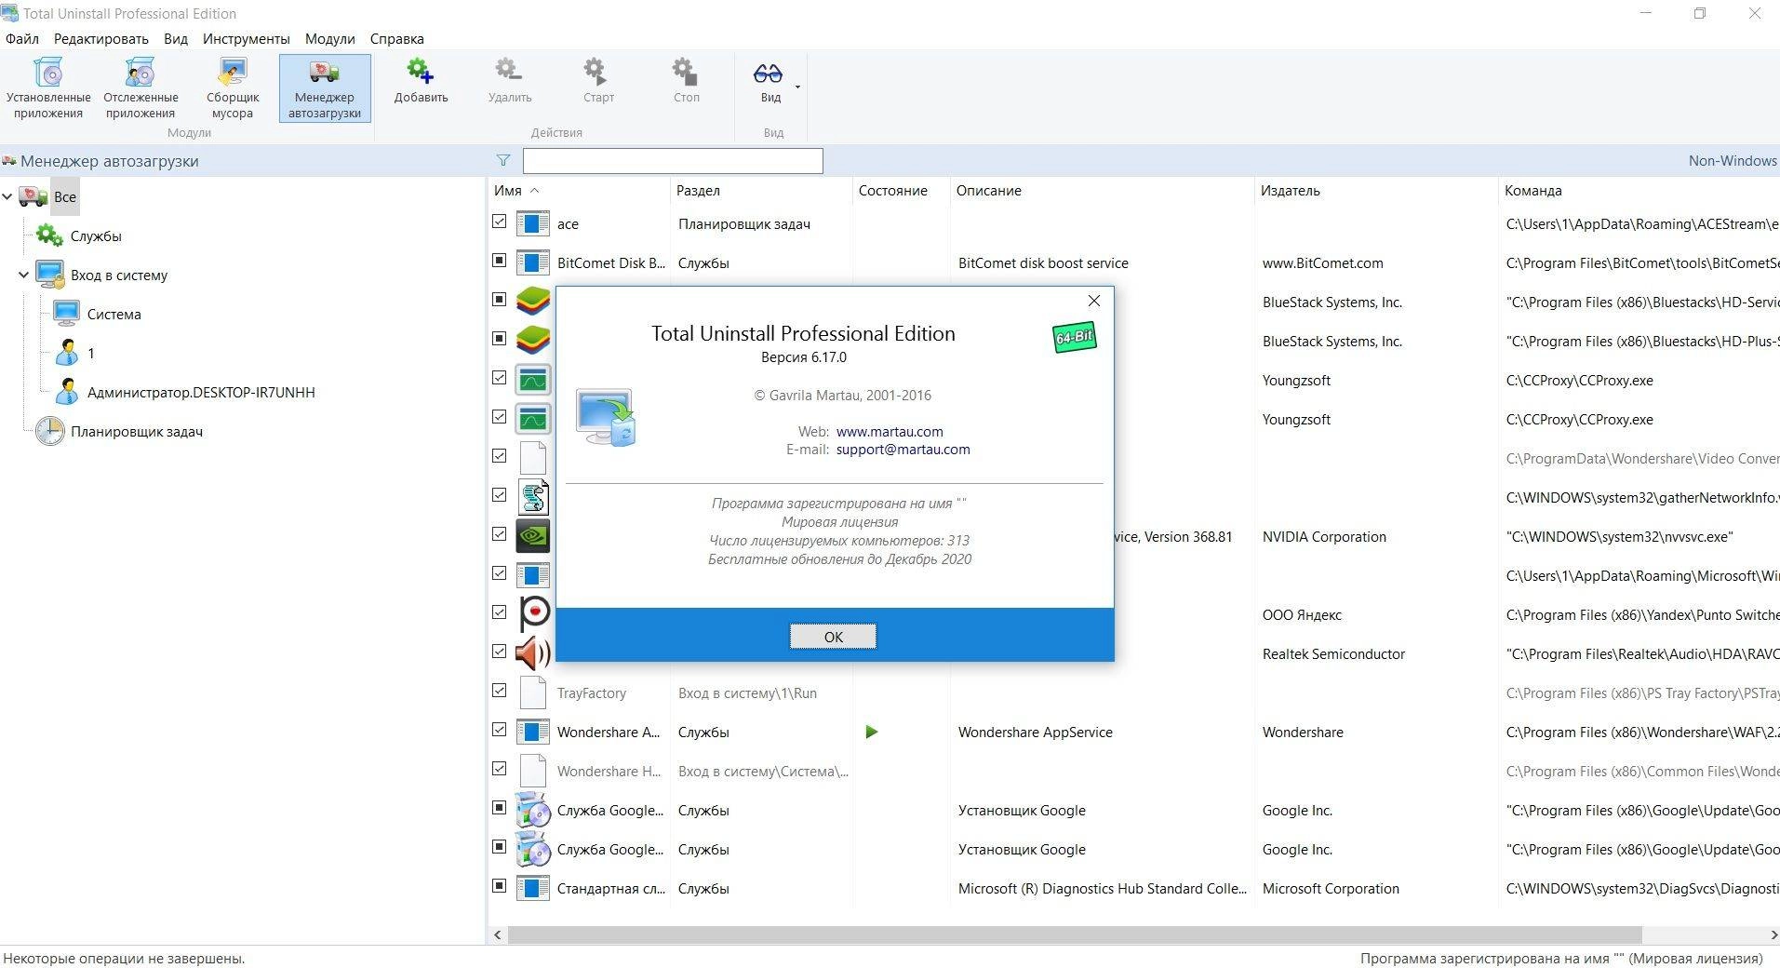Toggle checkbox for NVIDIA Corporation row
The height and width of the screenshot is (968, 1780).
click(x=500, y=534)
